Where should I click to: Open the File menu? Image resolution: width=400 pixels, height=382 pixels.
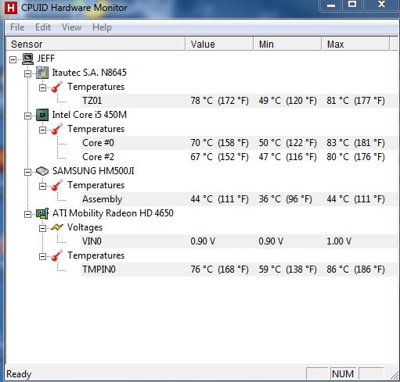(17, 27)
